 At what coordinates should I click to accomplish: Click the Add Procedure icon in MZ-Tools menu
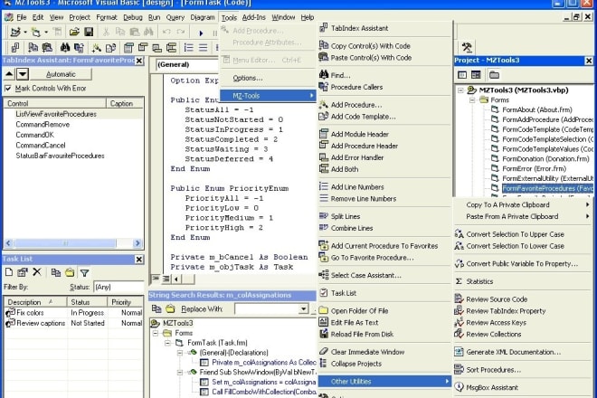pyautogui.click(x=324, y=104)
